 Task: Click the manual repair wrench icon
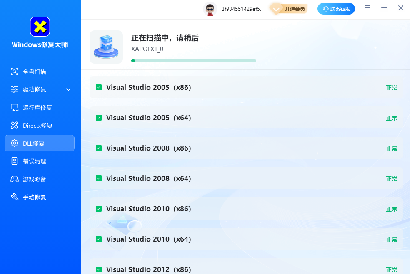click(x=15, y=197)
